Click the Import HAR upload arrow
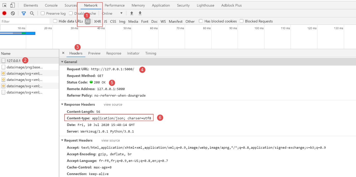356x177 pixels. point(132,13)
